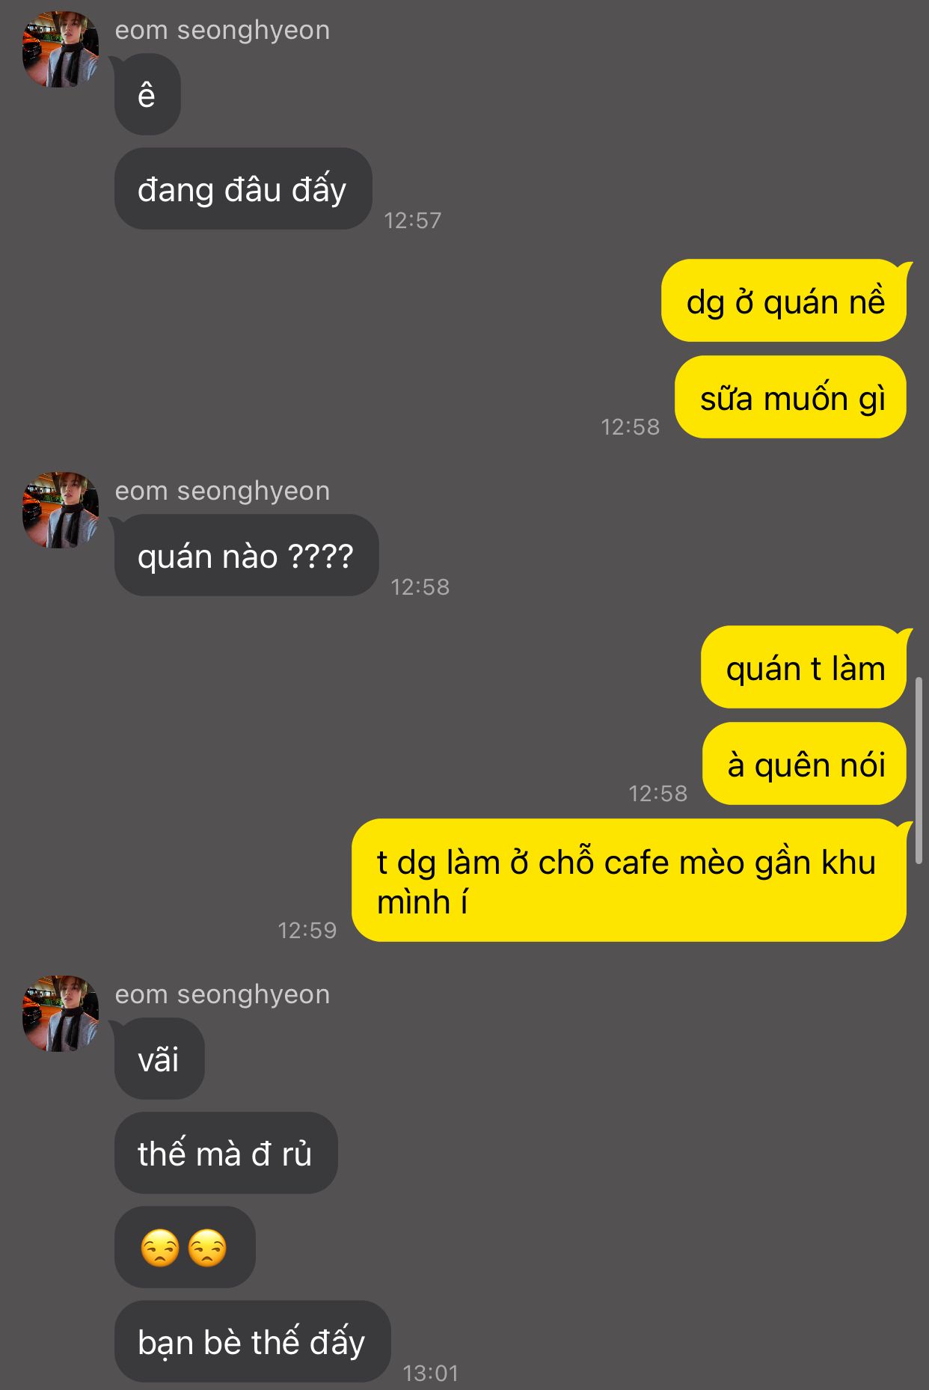Tap the unamused emoji message bubble
Viewport: 929px width, 1390px height.
pos(185,1247)
